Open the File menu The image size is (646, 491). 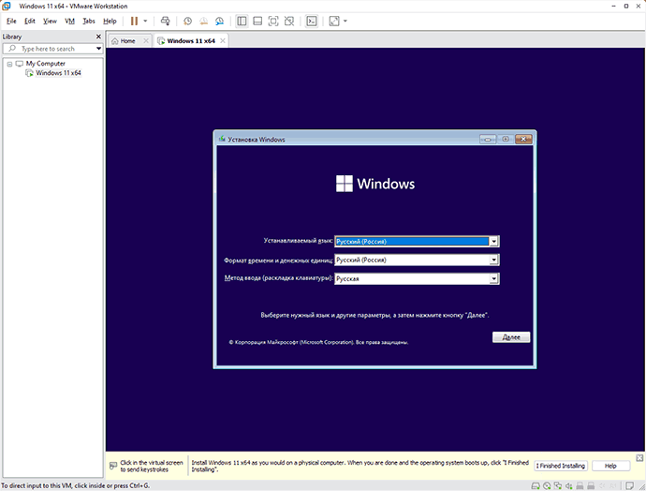(x=11, y=21)
